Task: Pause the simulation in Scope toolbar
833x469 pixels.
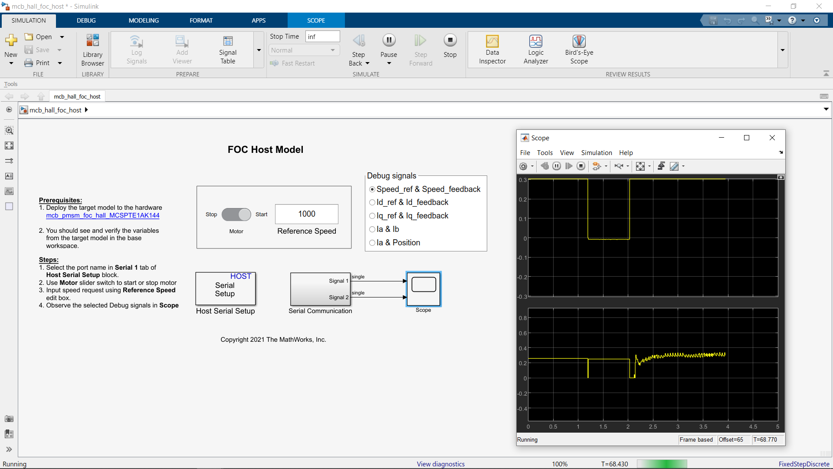Action: click(x=557, y=166)
